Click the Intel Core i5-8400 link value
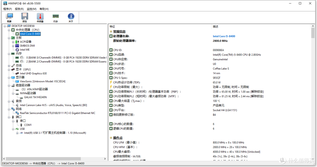The height and width of the screenshot is (167, 317). point(224,36)
